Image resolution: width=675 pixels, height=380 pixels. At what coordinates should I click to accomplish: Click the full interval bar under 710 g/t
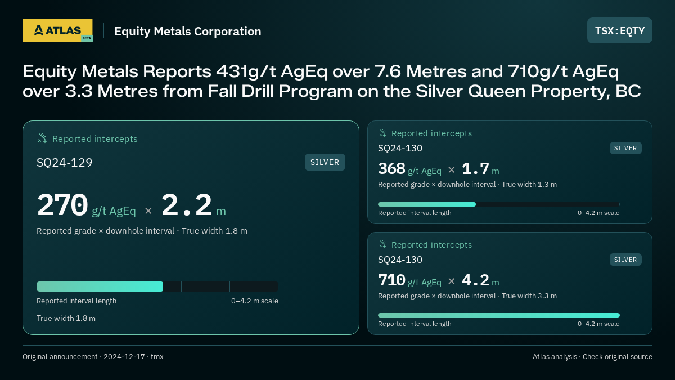coord(499,315)
